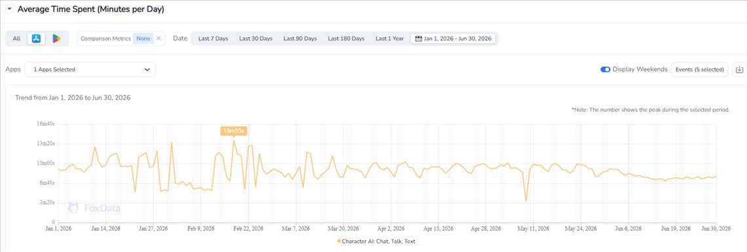This screenshot has height=252, width=747.
Task: Choose Last 7 Days range
Action: 213,39
